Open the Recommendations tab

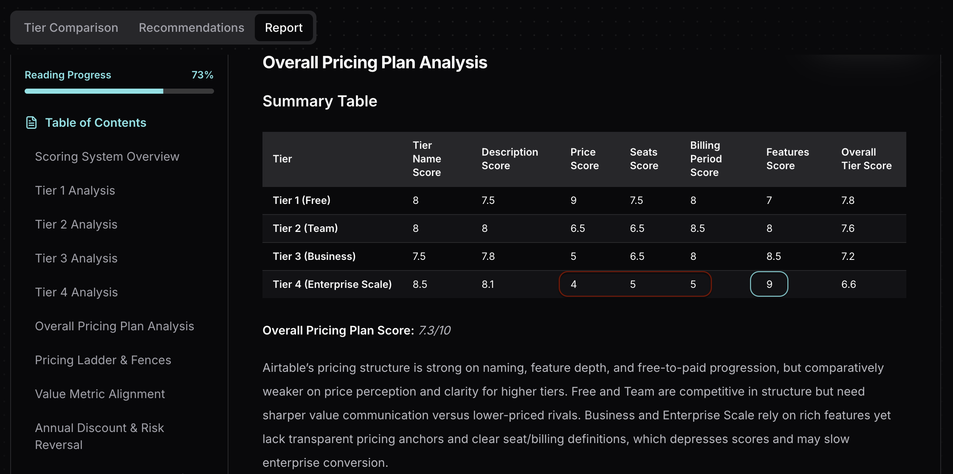(x=191, y=27)
